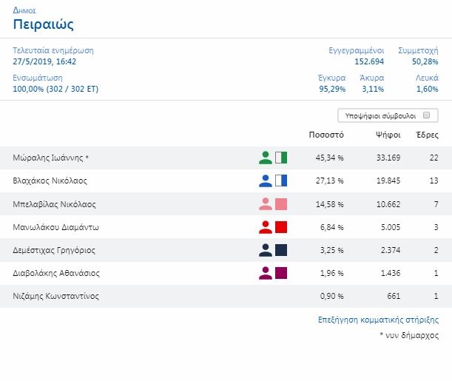Viewport: 452px width, 381px height.
Task: Click the Άκυρα label
Action: coord(372,78)
